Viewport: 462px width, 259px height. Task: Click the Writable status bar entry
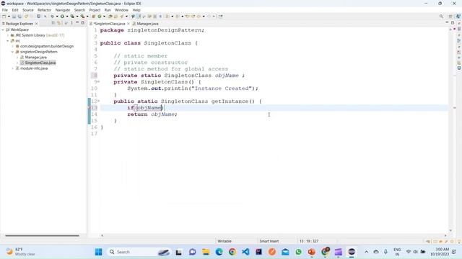(x=225, y=241)
